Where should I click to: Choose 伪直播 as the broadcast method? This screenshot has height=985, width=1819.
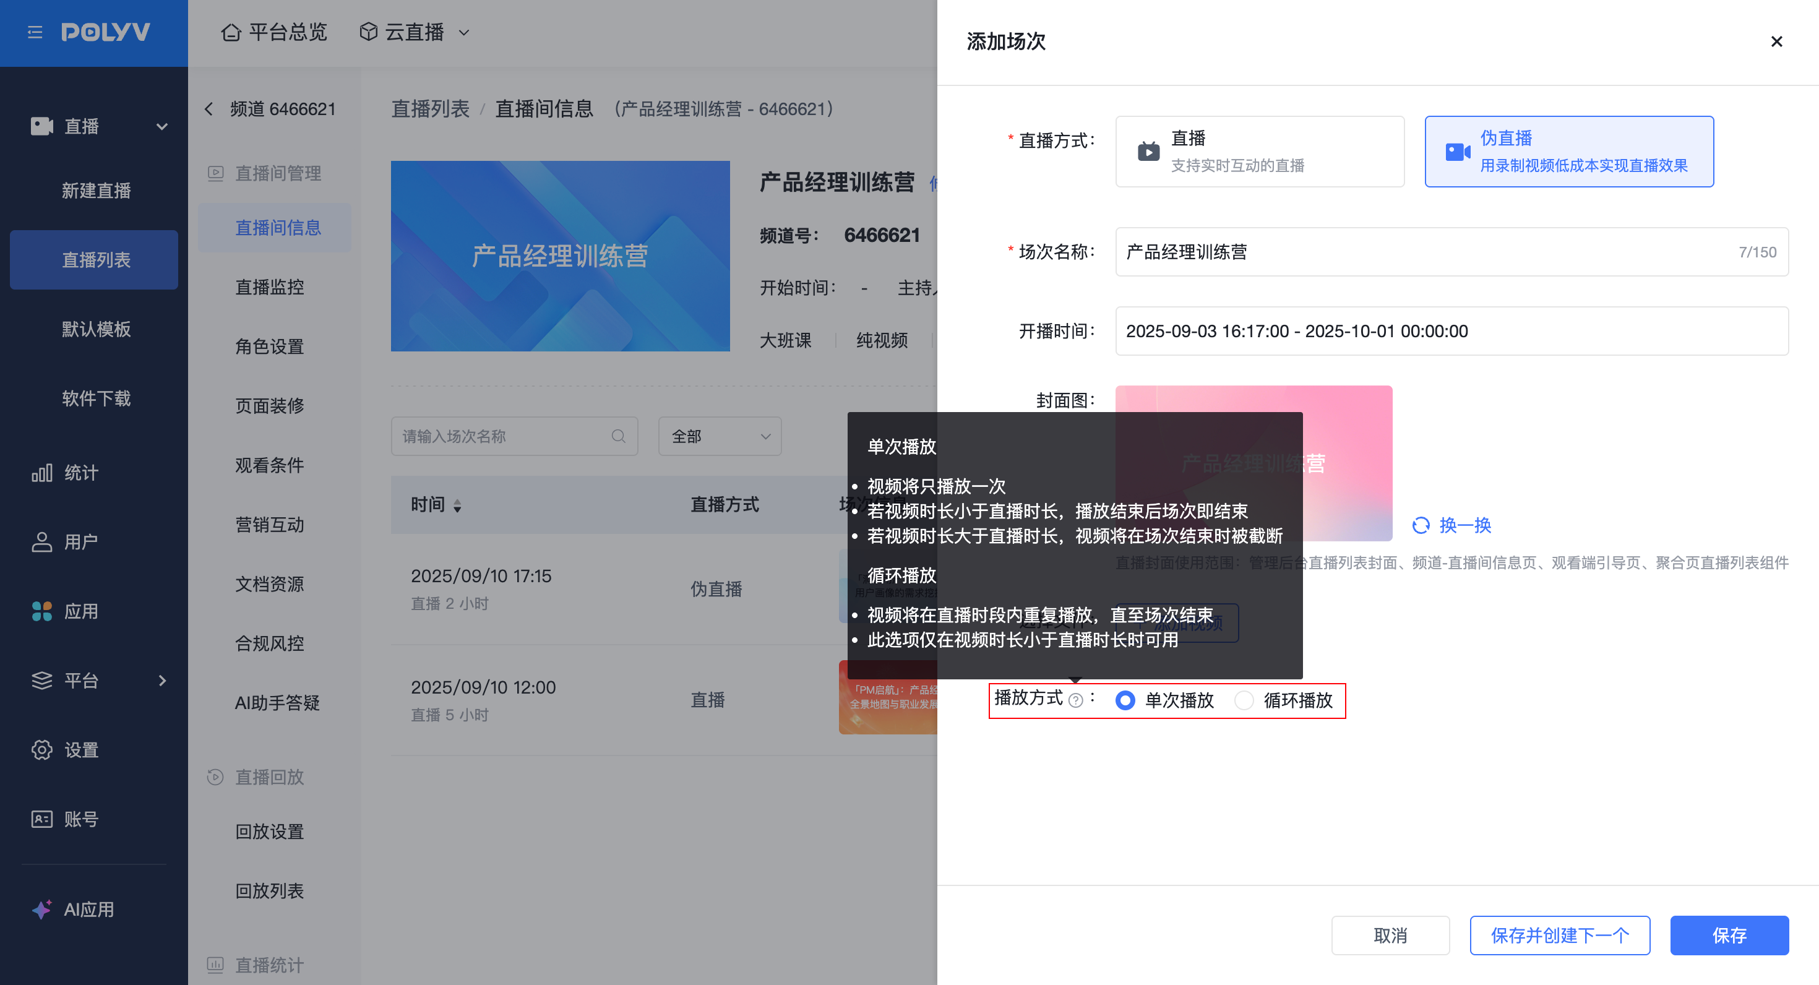tap(1569, 152)
